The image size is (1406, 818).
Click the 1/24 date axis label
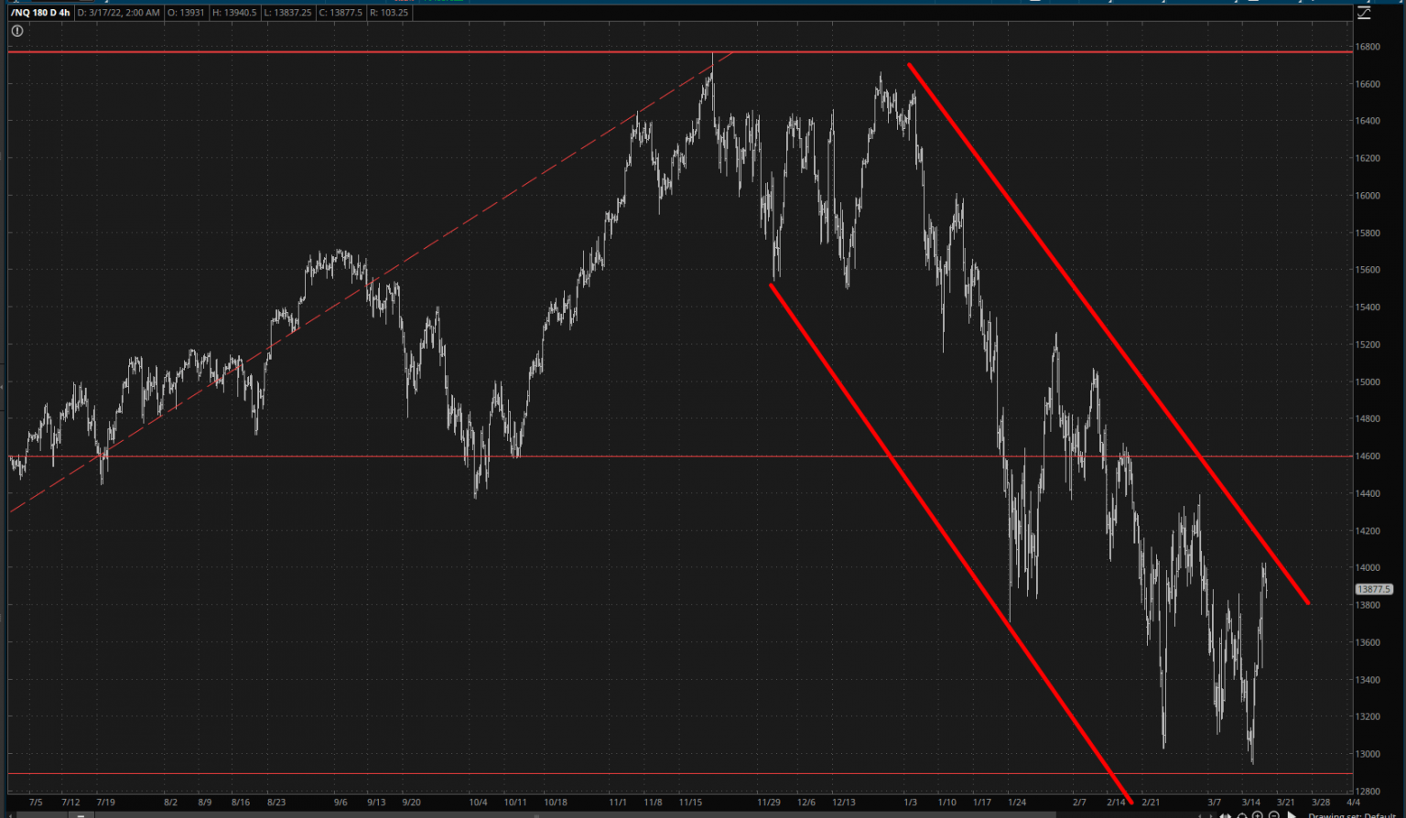(1015, 802)
